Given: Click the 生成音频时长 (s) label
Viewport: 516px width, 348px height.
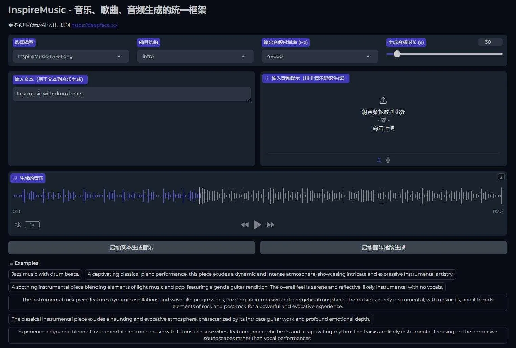Looking at the screenshot, I should click(406, 42).
